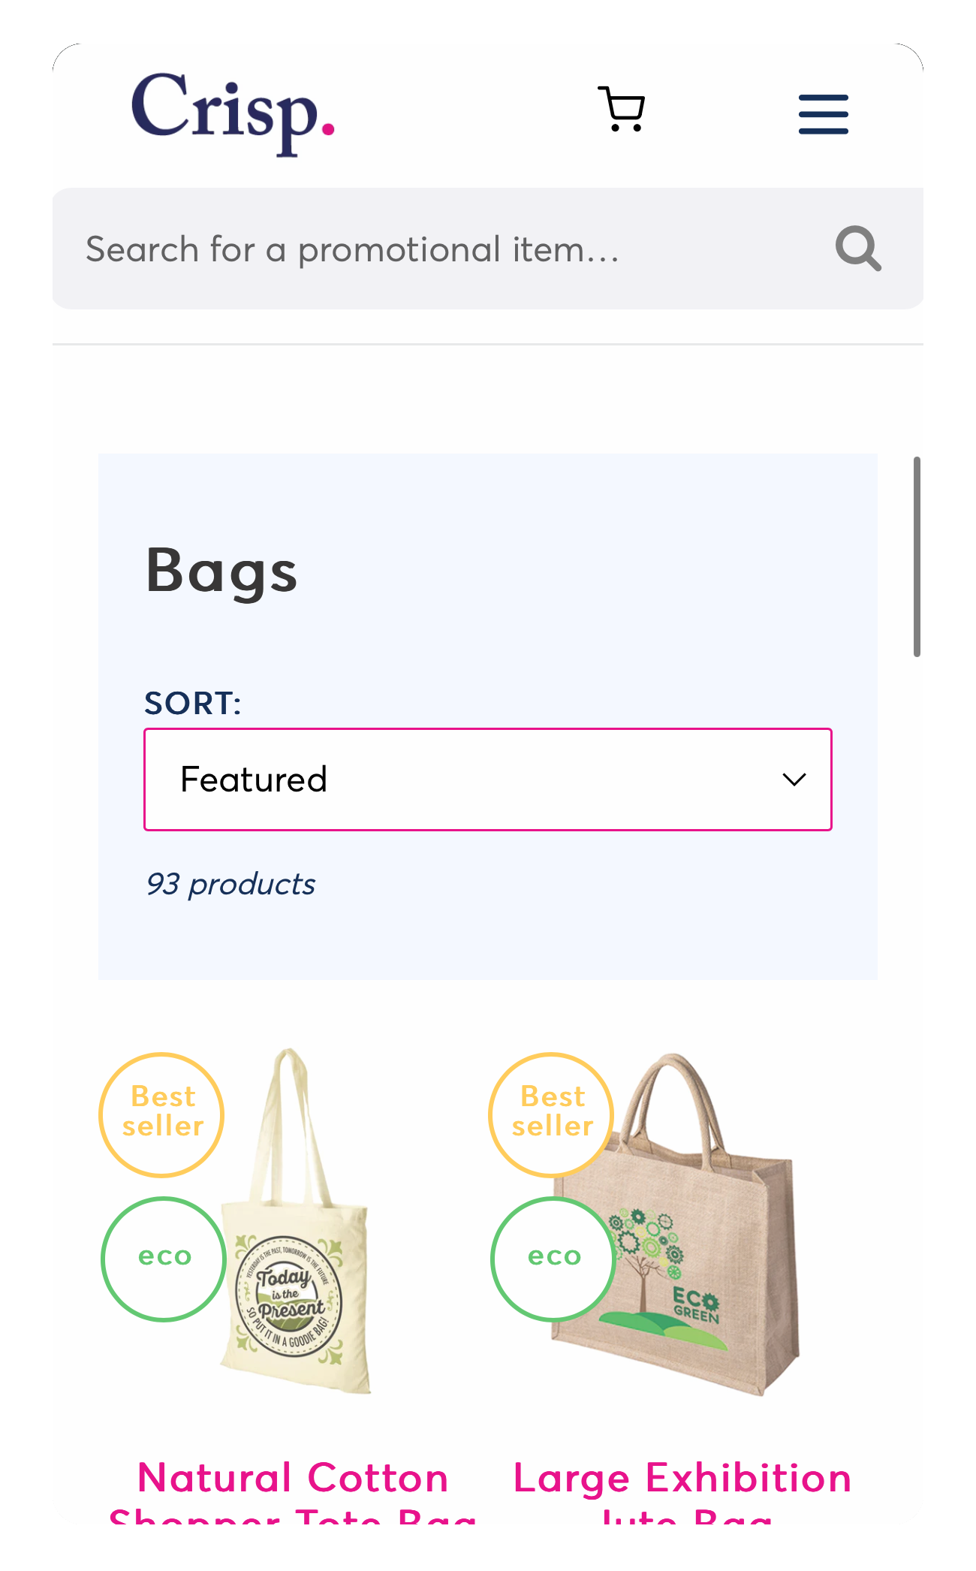Click the Bags category heading
The image size is (976, 1571).
click(x=221, y=571)
